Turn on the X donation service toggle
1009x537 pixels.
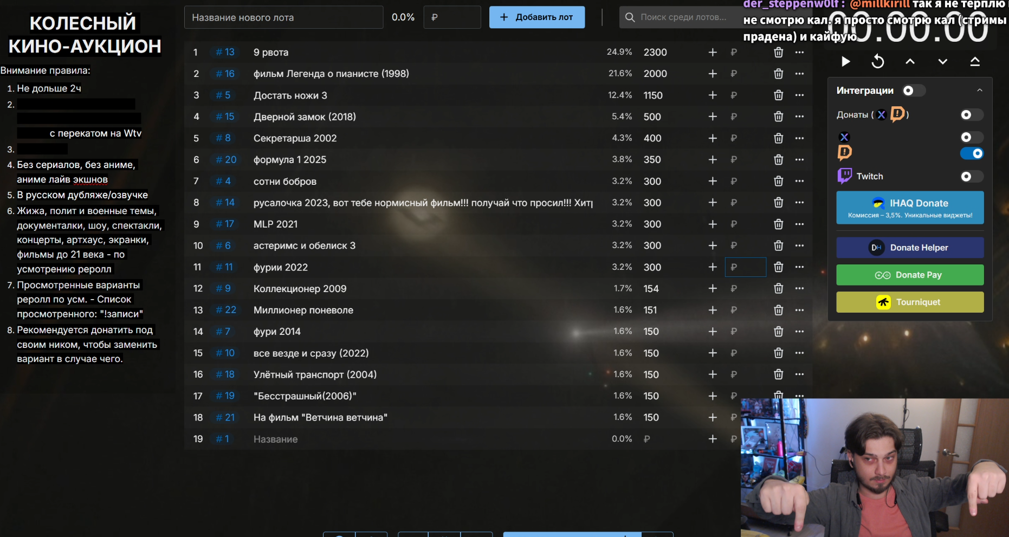(x=971, y=137)
